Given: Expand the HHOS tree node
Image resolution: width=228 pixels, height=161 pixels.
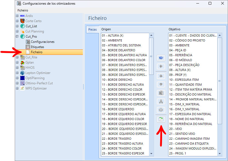Looking at the screenshot, I should click(x=17, y=67).
